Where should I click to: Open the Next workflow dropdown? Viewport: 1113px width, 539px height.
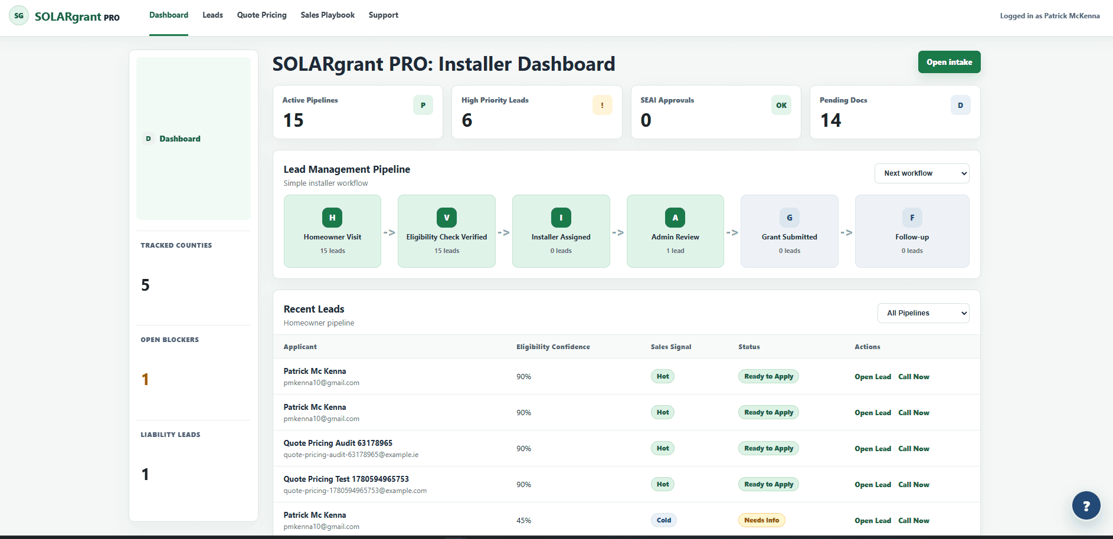click(x=922, y=173)
